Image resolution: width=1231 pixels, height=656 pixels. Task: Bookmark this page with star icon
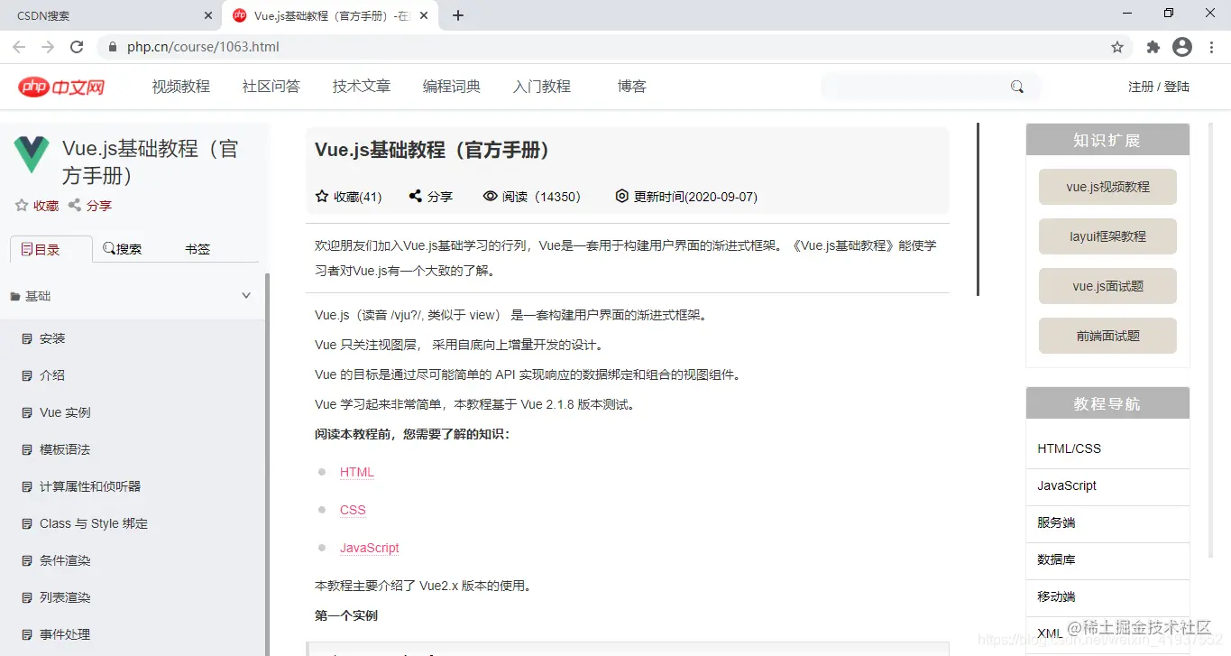point(1117,47)
